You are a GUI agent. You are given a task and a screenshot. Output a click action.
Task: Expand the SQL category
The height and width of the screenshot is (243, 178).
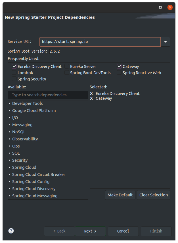click(9, 153)
